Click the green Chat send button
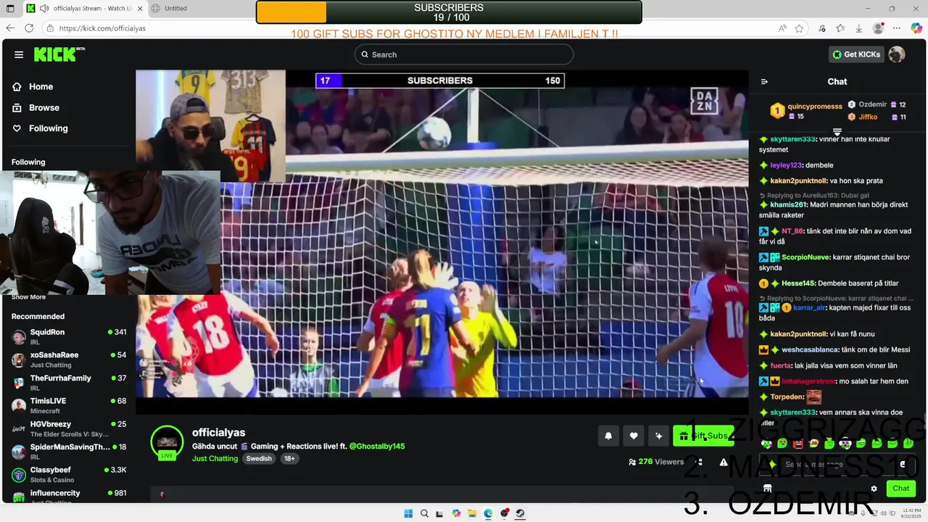The image size is (928, 522). (901, 489)
